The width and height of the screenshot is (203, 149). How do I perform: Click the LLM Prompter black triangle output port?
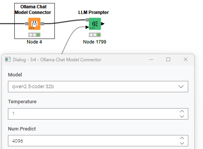(x=103, y=24)
